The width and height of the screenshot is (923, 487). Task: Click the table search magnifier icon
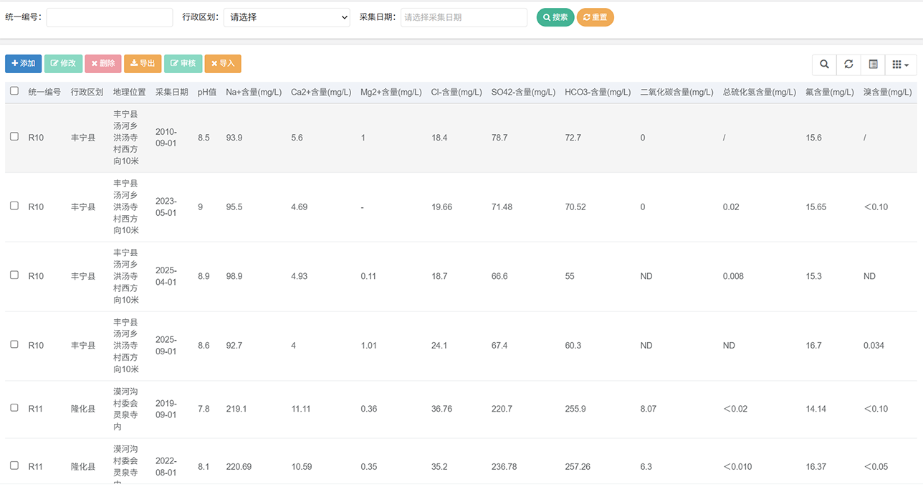click(x=824, y=65)
